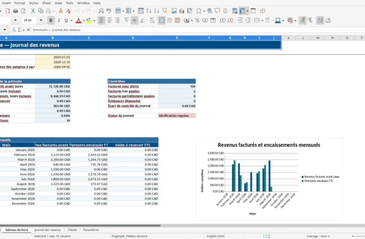Click Delete Decimal Place icon

pos(230,20)
